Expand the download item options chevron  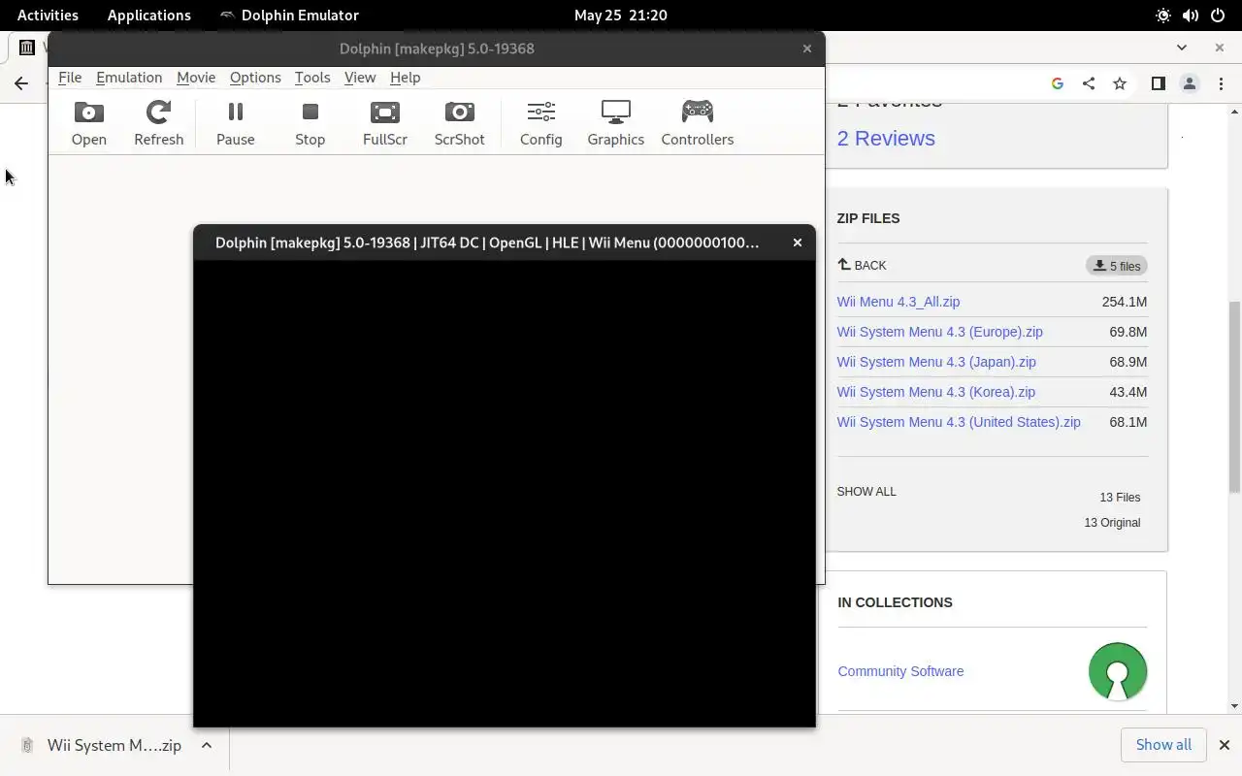[x=207, y=745]
